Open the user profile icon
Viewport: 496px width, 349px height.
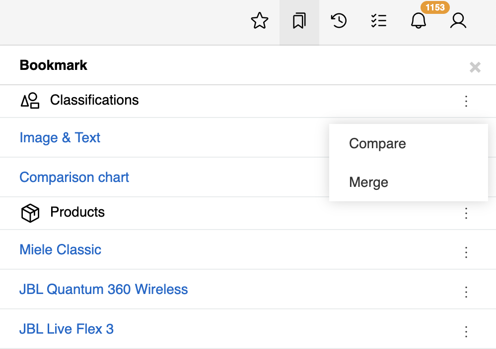pyautogui.click(x=458, y=21)
